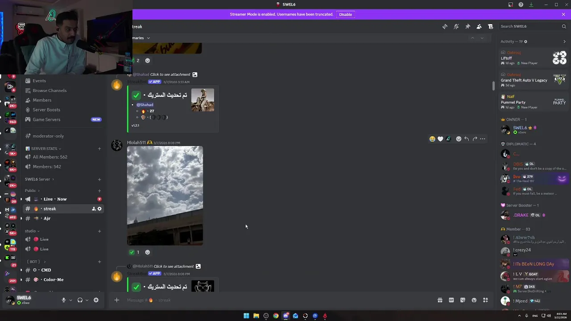571x321 pixels.
Task: Toggle headphones deafen
Action: [x=80, y=300]
